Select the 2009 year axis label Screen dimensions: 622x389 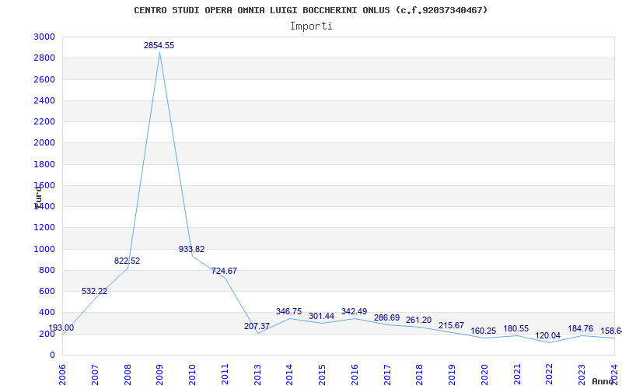(x=159, y=374)
